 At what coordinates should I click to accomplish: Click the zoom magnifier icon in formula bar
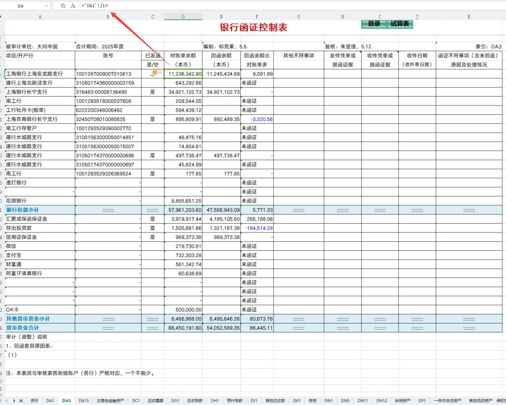pos(63,6)
